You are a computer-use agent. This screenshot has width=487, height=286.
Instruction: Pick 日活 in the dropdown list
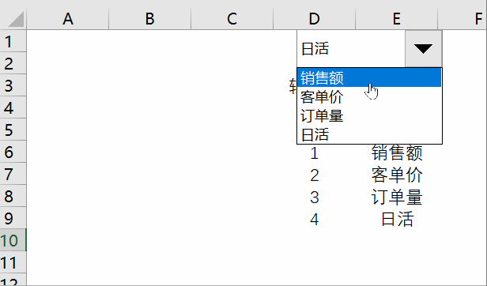(x=369, y=134)
